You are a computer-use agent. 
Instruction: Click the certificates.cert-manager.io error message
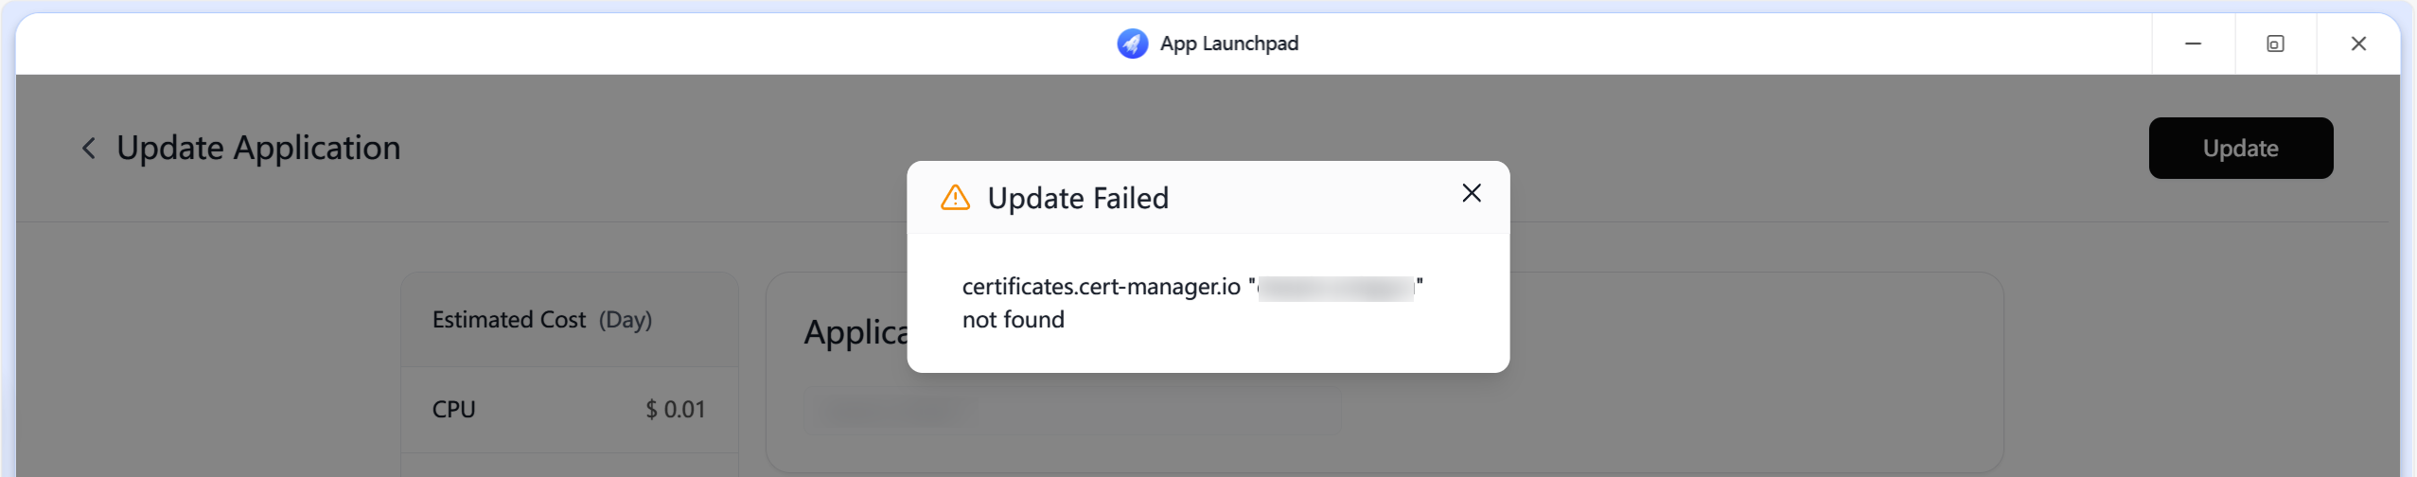(x=1101, y=287)
